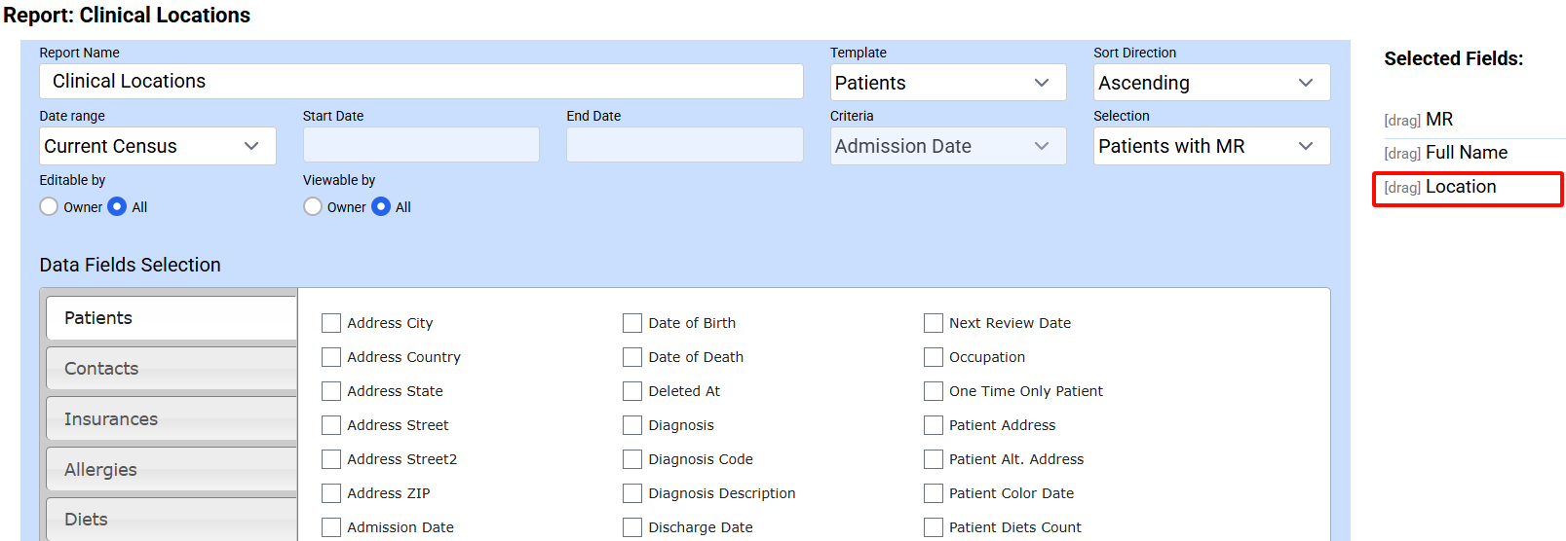Switch to the Contacts tab
The image size is (1566, 541).
[171, 369]
